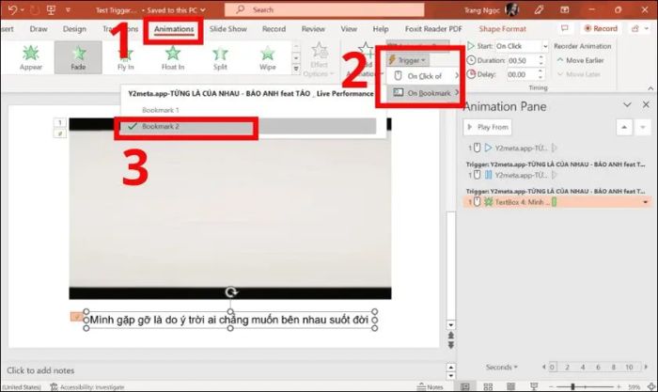Increase the Duration with the up spinner
This screenshot has height=392, width=658.
point(540,57)
